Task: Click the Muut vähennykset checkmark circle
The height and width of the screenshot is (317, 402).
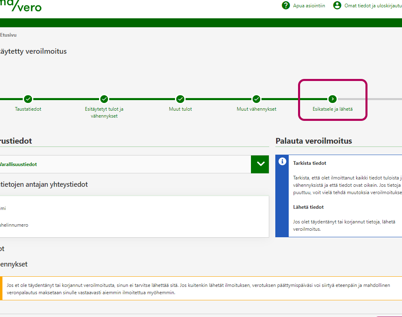Action: 256,99
